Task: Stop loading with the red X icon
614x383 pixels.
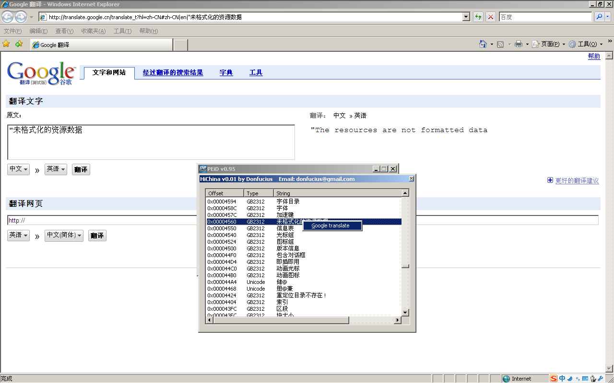Action: point(491,17)
